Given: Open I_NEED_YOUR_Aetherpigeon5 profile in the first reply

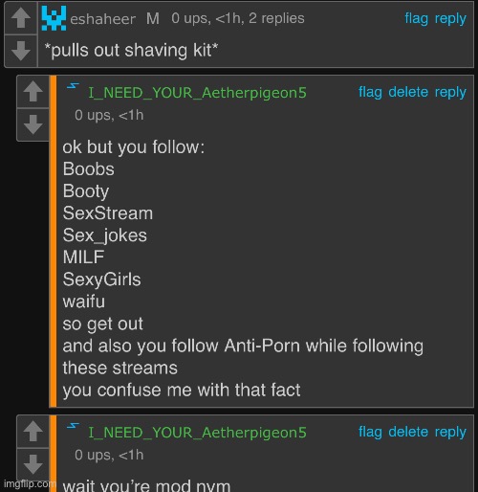Looking at the screenshot, I should click(x=197, y=93).
